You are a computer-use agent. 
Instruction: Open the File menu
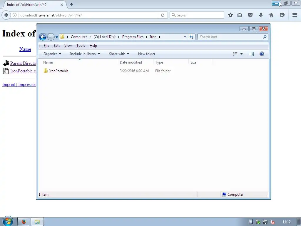(46, 46)
